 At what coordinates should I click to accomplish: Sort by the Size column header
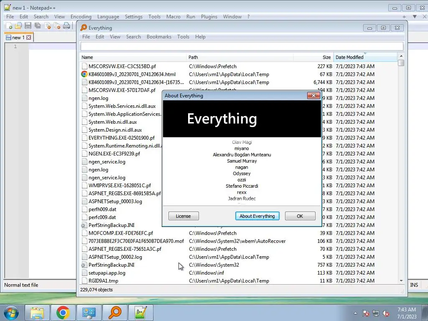tap(313, 57)
